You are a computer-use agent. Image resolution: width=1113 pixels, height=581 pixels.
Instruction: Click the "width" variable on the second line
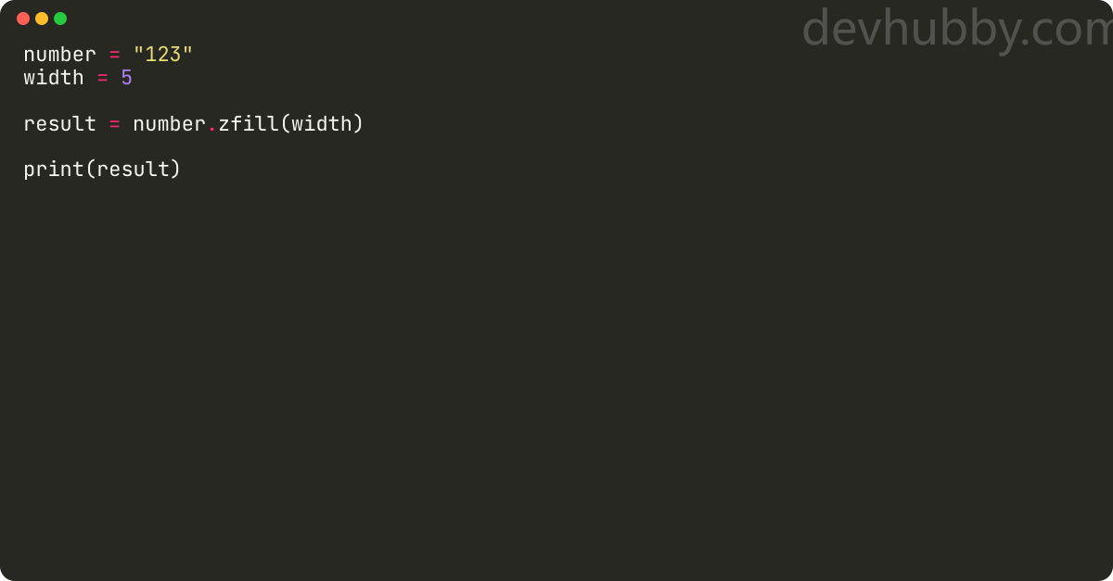pyautogui.click(x=54, y=78)
